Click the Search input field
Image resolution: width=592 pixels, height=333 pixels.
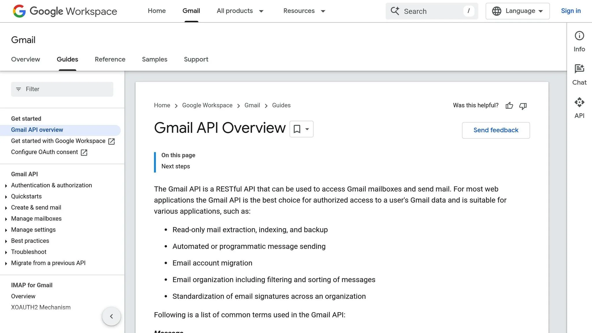[x=432, y=11]
